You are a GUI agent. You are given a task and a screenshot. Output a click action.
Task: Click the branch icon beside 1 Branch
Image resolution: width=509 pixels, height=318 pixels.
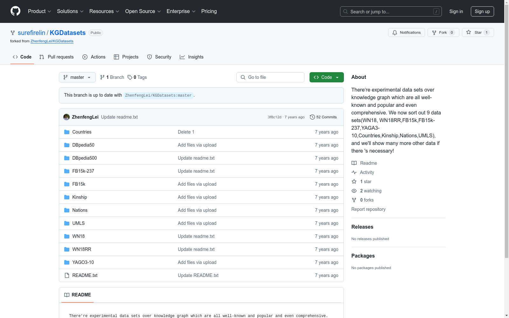pyautogui.click(x=102, y=77)
